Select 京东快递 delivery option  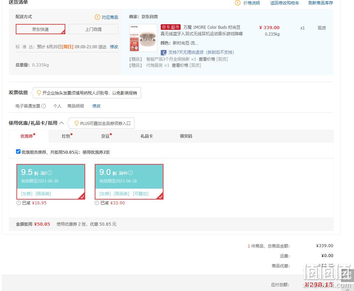[40, 29]
